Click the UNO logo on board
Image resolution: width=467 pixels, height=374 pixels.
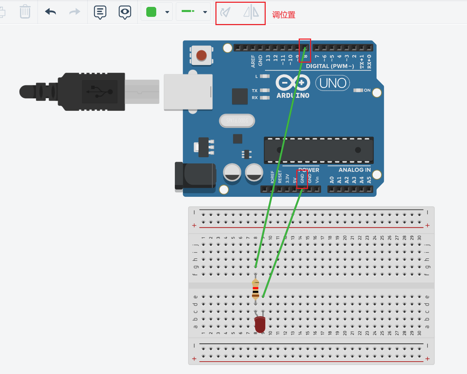tap(333, 83)
